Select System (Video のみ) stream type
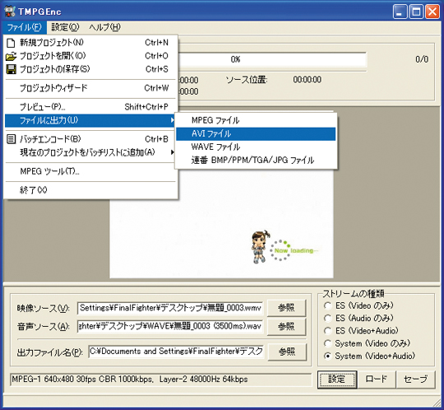444x410 pixels. (327, 343)
